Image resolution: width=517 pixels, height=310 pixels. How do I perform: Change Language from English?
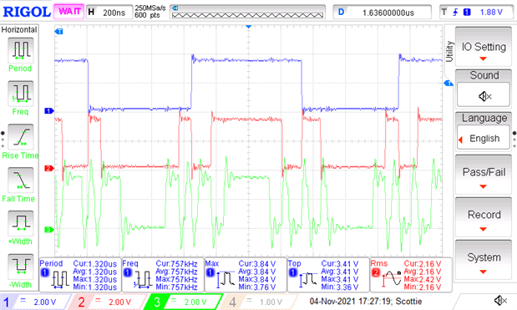click(x=484, y=138)
